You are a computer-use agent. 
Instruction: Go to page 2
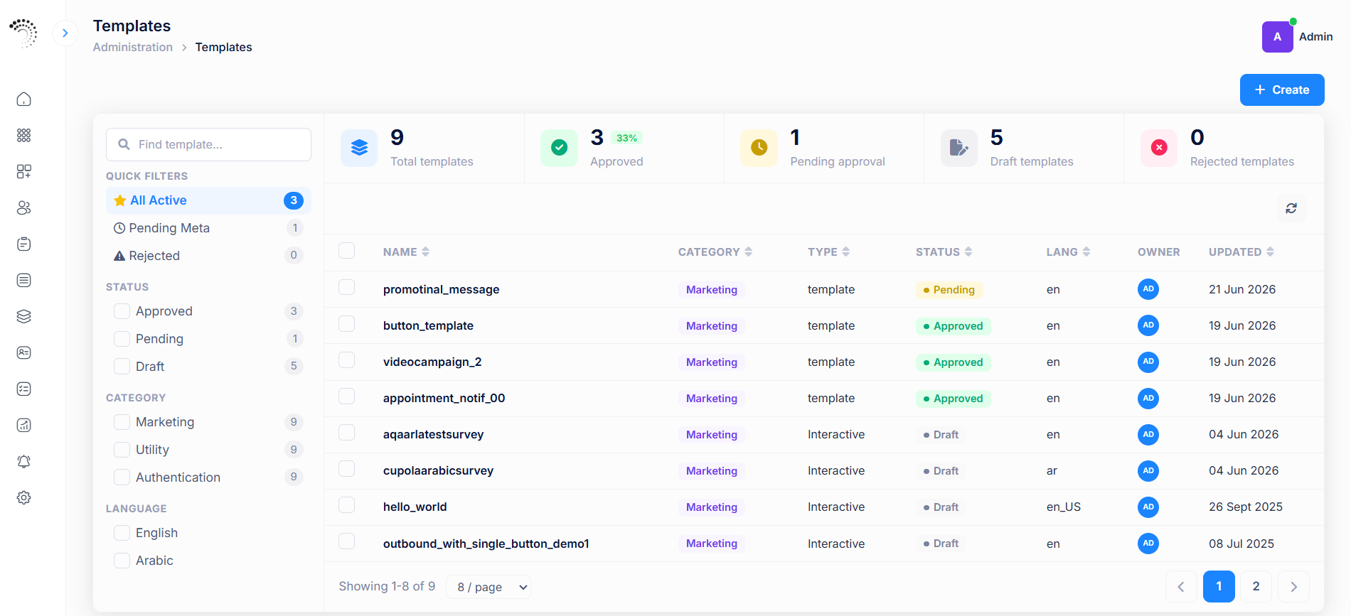1256,586
